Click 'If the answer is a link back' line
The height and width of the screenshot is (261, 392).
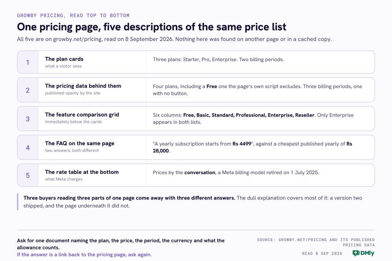[x=84, y=255]
